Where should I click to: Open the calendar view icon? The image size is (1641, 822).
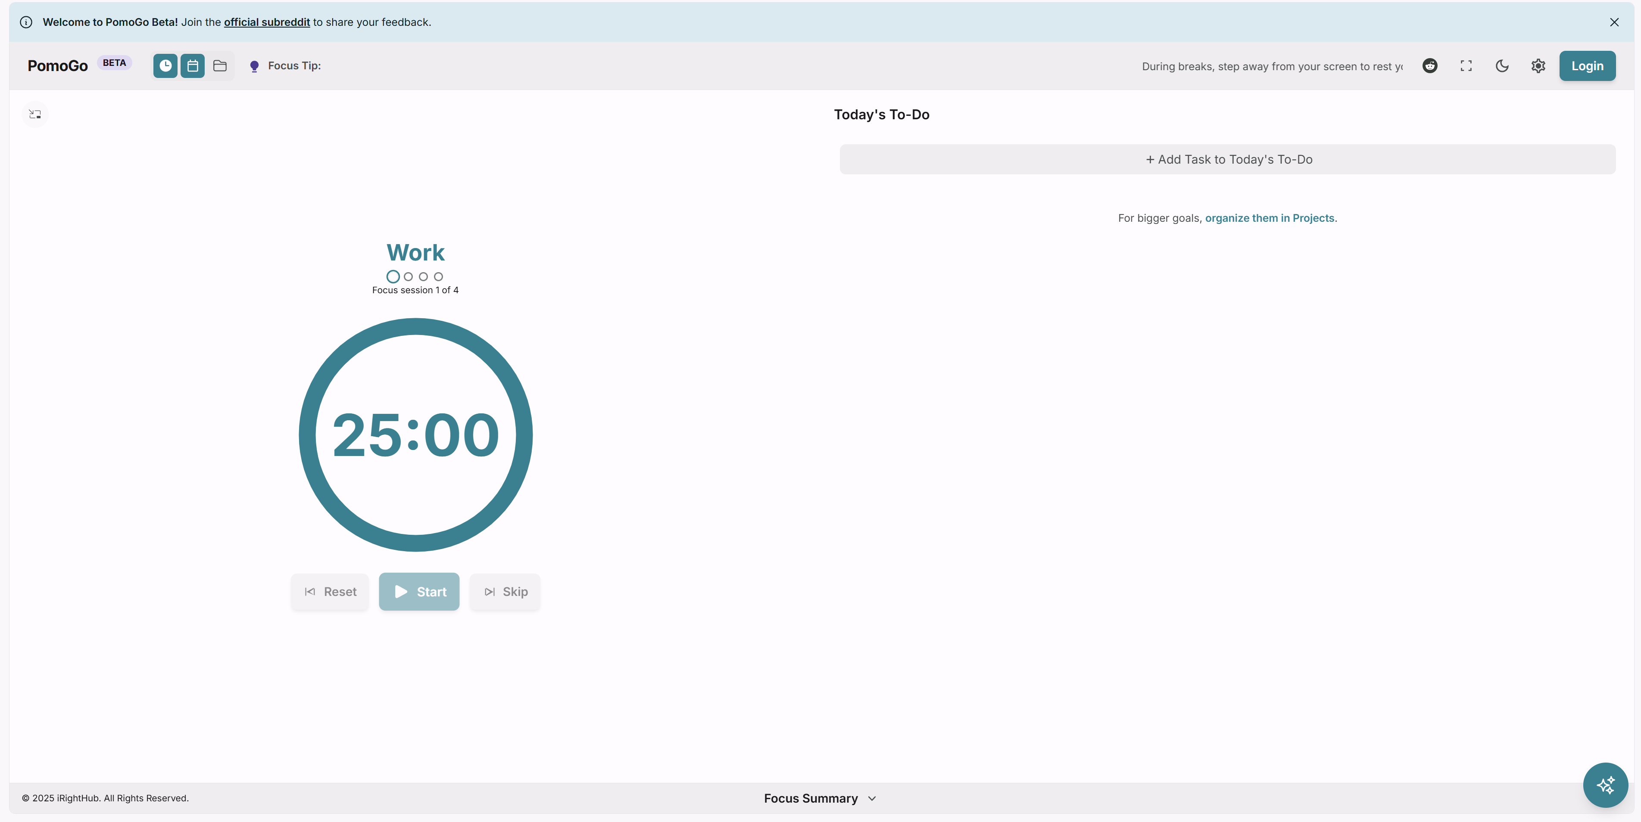(192, 65)
